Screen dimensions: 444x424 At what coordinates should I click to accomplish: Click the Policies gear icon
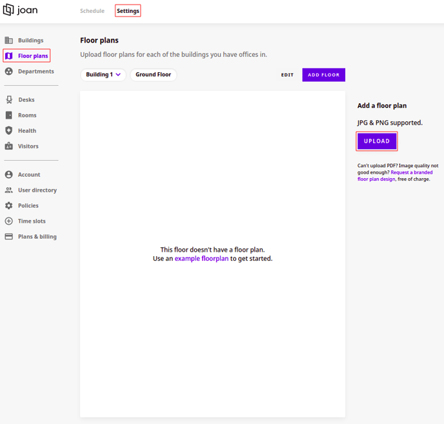click(9, 206)
